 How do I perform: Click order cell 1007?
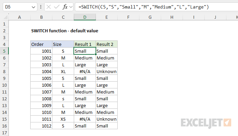pos(41,92)
